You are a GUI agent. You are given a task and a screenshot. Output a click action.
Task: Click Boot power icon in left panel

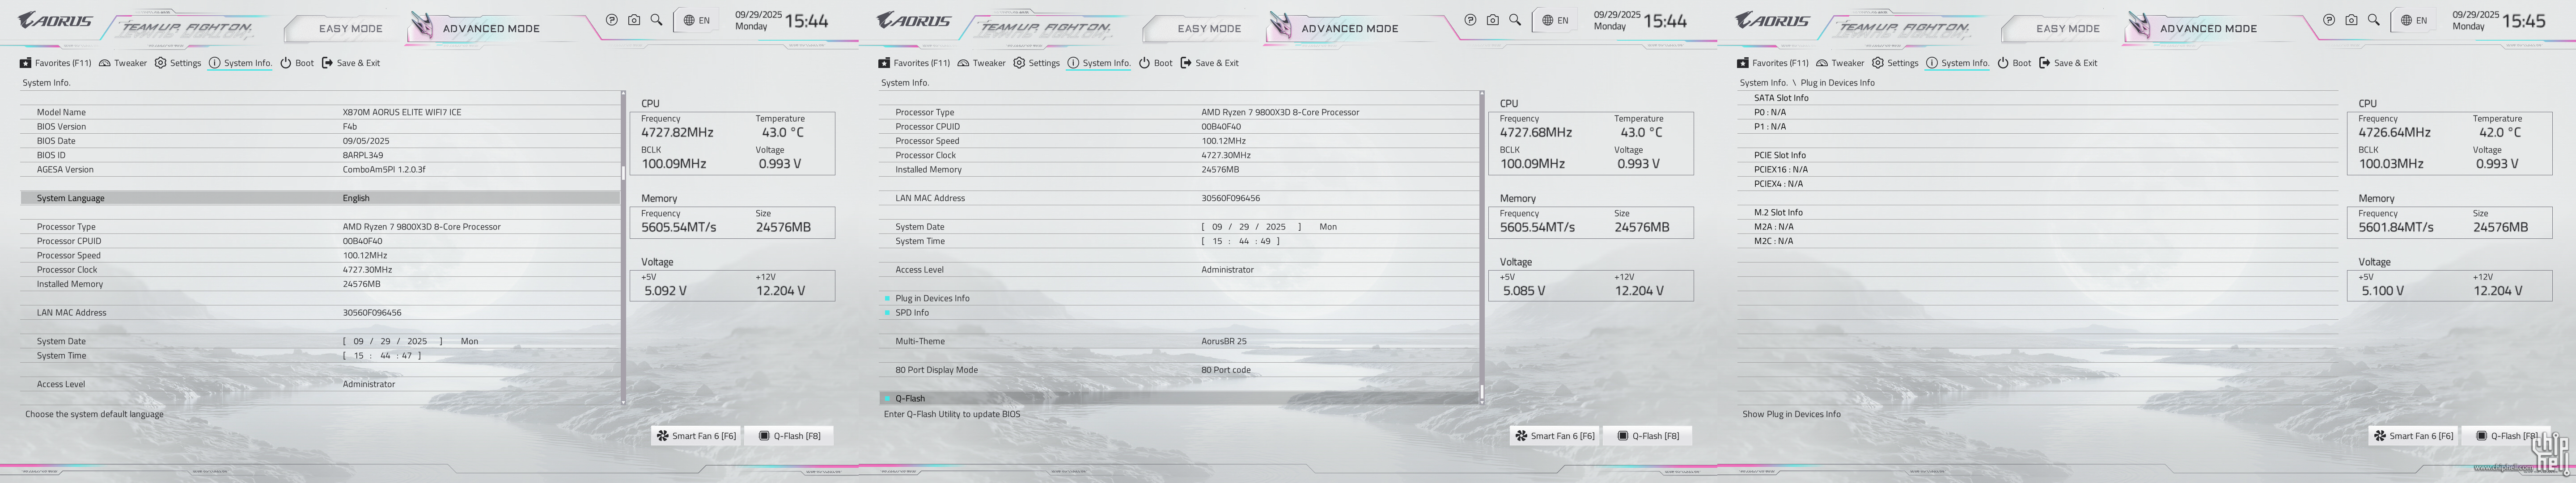pos(286,63)
